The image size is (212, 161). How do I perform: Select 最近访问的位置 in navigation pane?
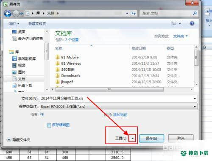pos(28,39)
